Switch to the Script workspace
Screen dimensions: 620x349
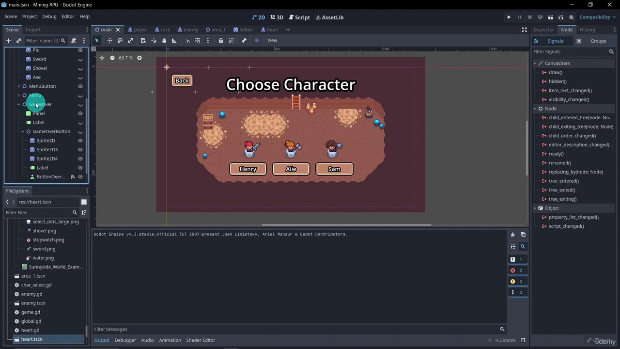(299, 17)
